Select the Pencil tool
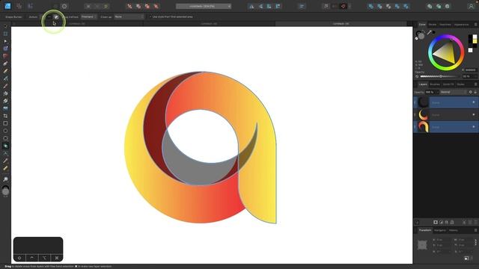This screenshot has height=269, width=479. click(5, 71)
